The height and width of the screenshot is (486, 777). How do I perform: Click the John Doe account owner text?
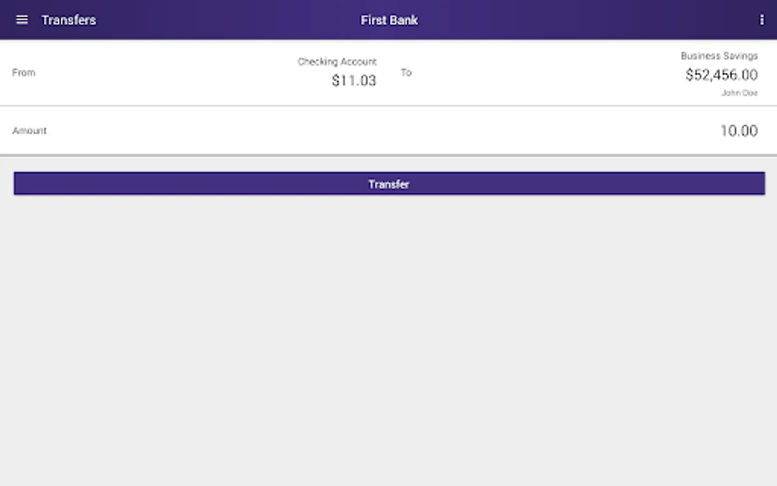coord(739,93)
